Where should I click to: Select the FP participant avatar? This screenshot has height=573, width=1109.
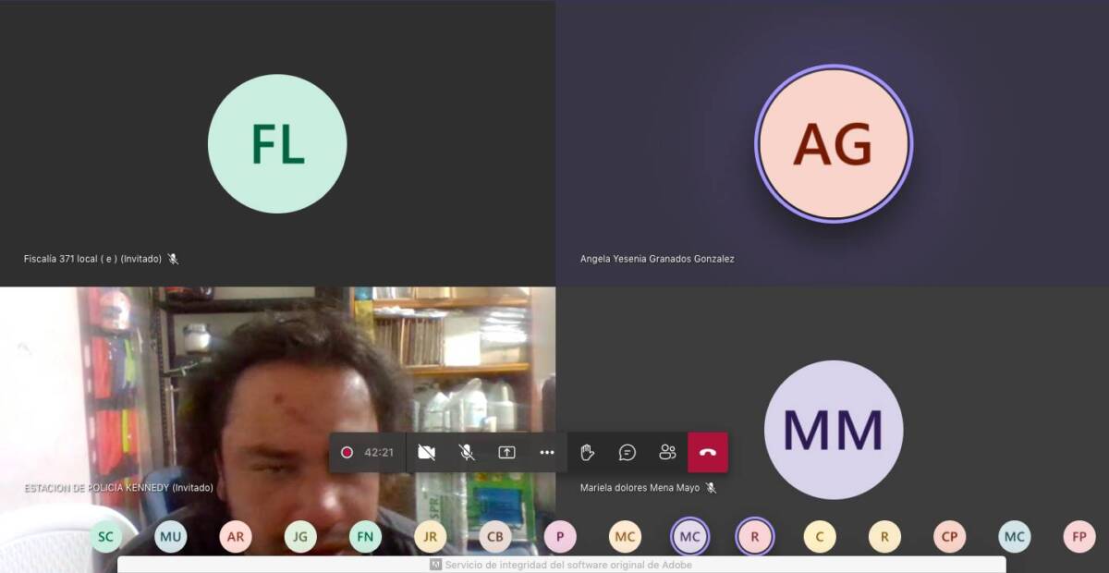point(1079,536)
